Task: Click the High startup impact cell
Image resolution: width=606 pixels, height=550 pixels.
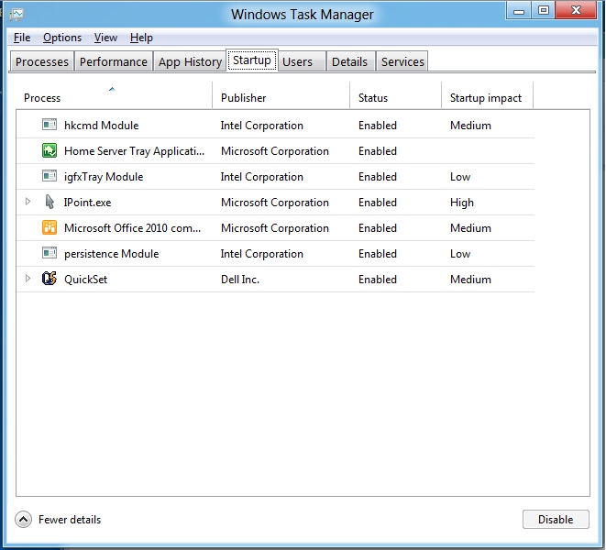Action: (462, 203)
